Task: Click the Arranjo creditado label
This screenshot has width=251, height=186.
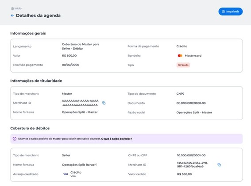Action: (26, 174)
